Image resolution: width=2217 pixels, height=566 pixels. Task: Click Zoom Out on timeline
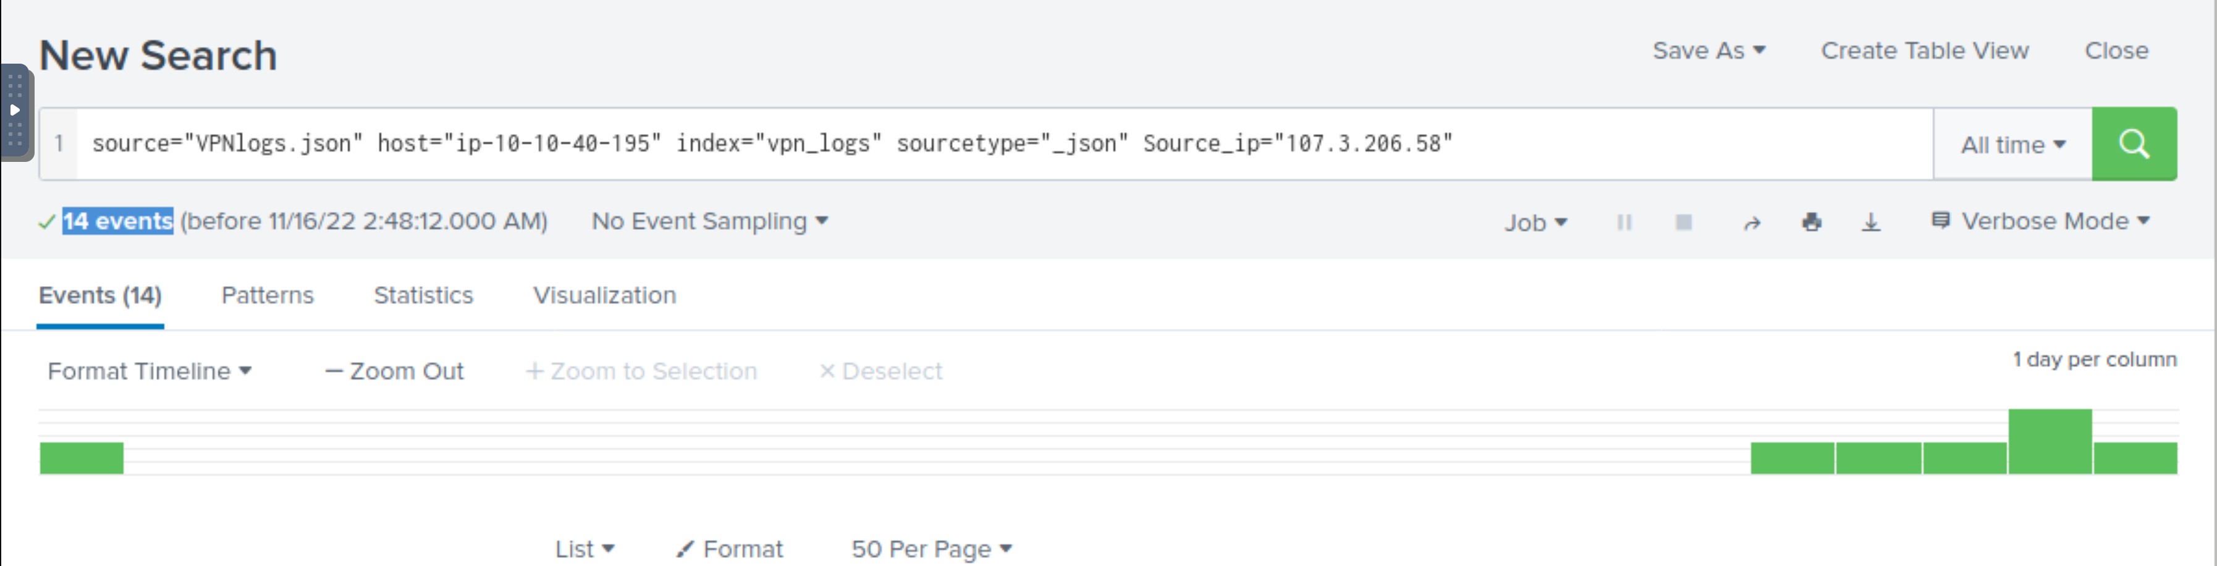pyautogui.click(x=394, y=371)
